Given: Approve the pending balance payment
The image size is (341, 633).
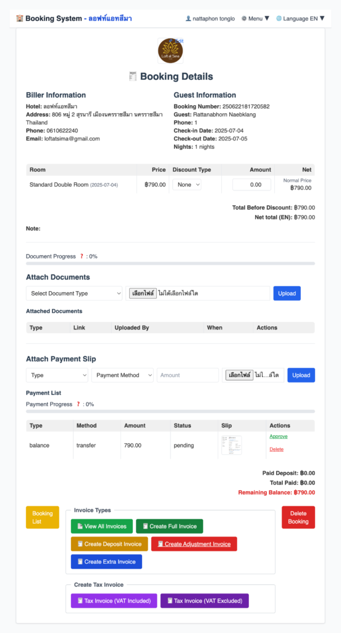Looking at the screenshot, I should [279, 436].
